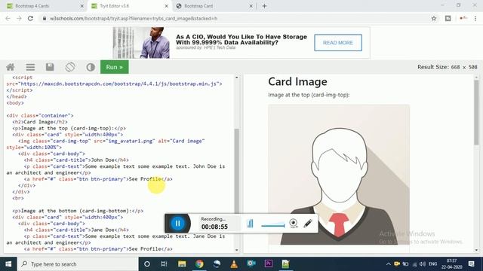Close the Bootstrap 4 Cards tab
Screen dimensions: 483x271
click(x=82, y=6)
